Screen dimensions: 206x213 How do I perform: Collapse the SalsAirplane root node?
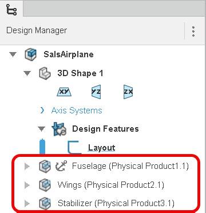pos(13,55)
